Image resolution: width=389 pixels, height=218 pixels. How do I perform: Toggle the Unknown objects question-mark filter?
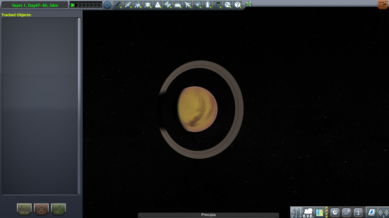click(238, 5)
